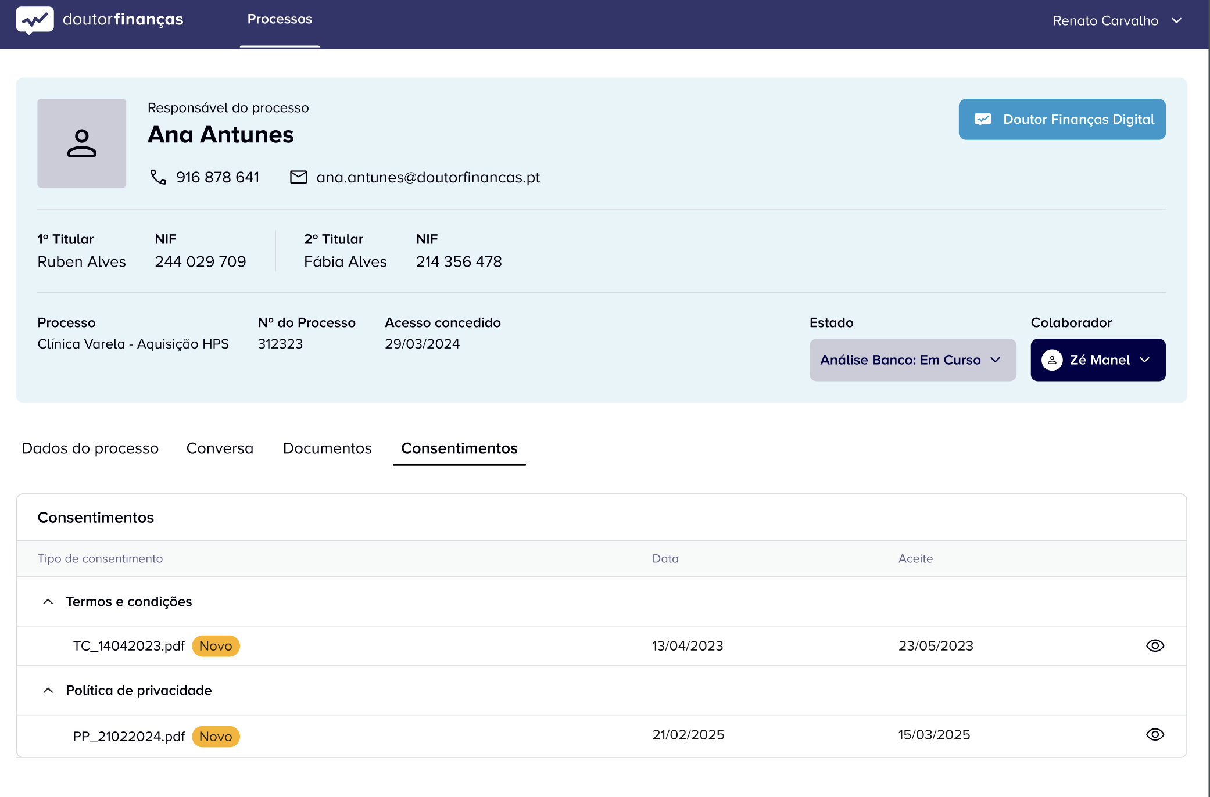
Task: Click the envelope email icon
Action: [x=298, y=177]
